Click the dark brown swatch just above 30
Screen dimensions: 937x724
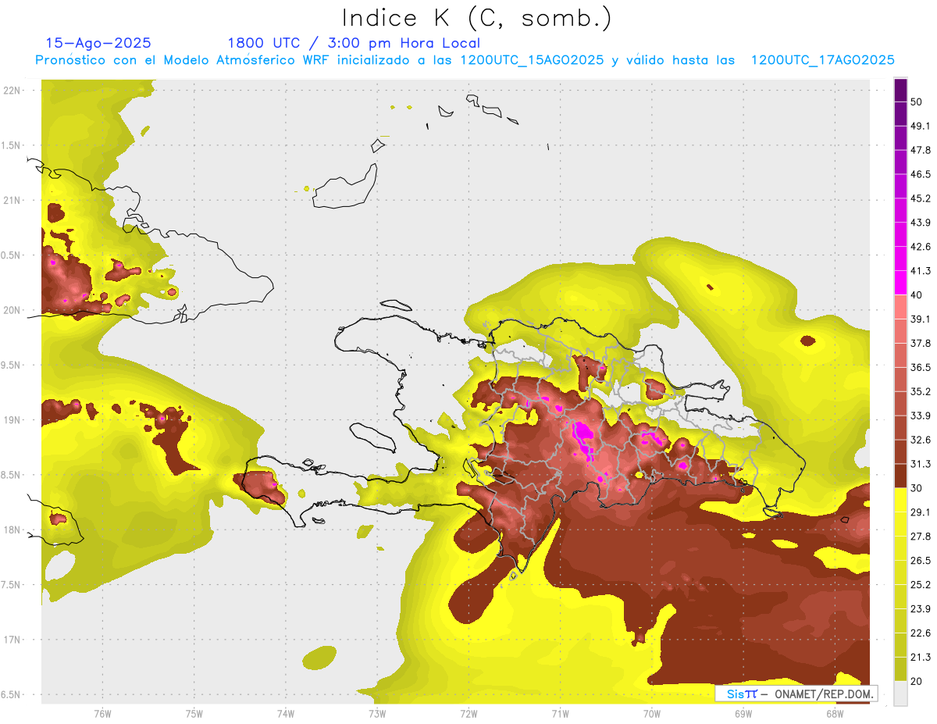900,476
